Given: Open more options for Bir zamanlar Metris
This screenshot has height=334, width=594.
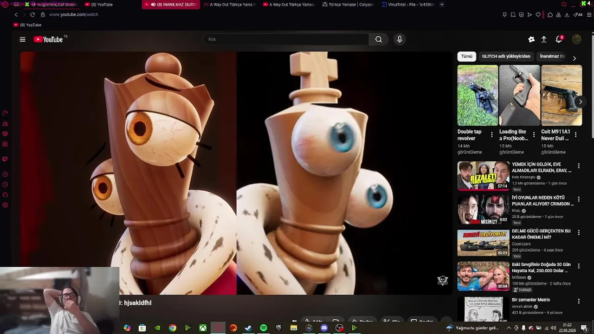Looking at the screenshot, I should tap(578, 302).
